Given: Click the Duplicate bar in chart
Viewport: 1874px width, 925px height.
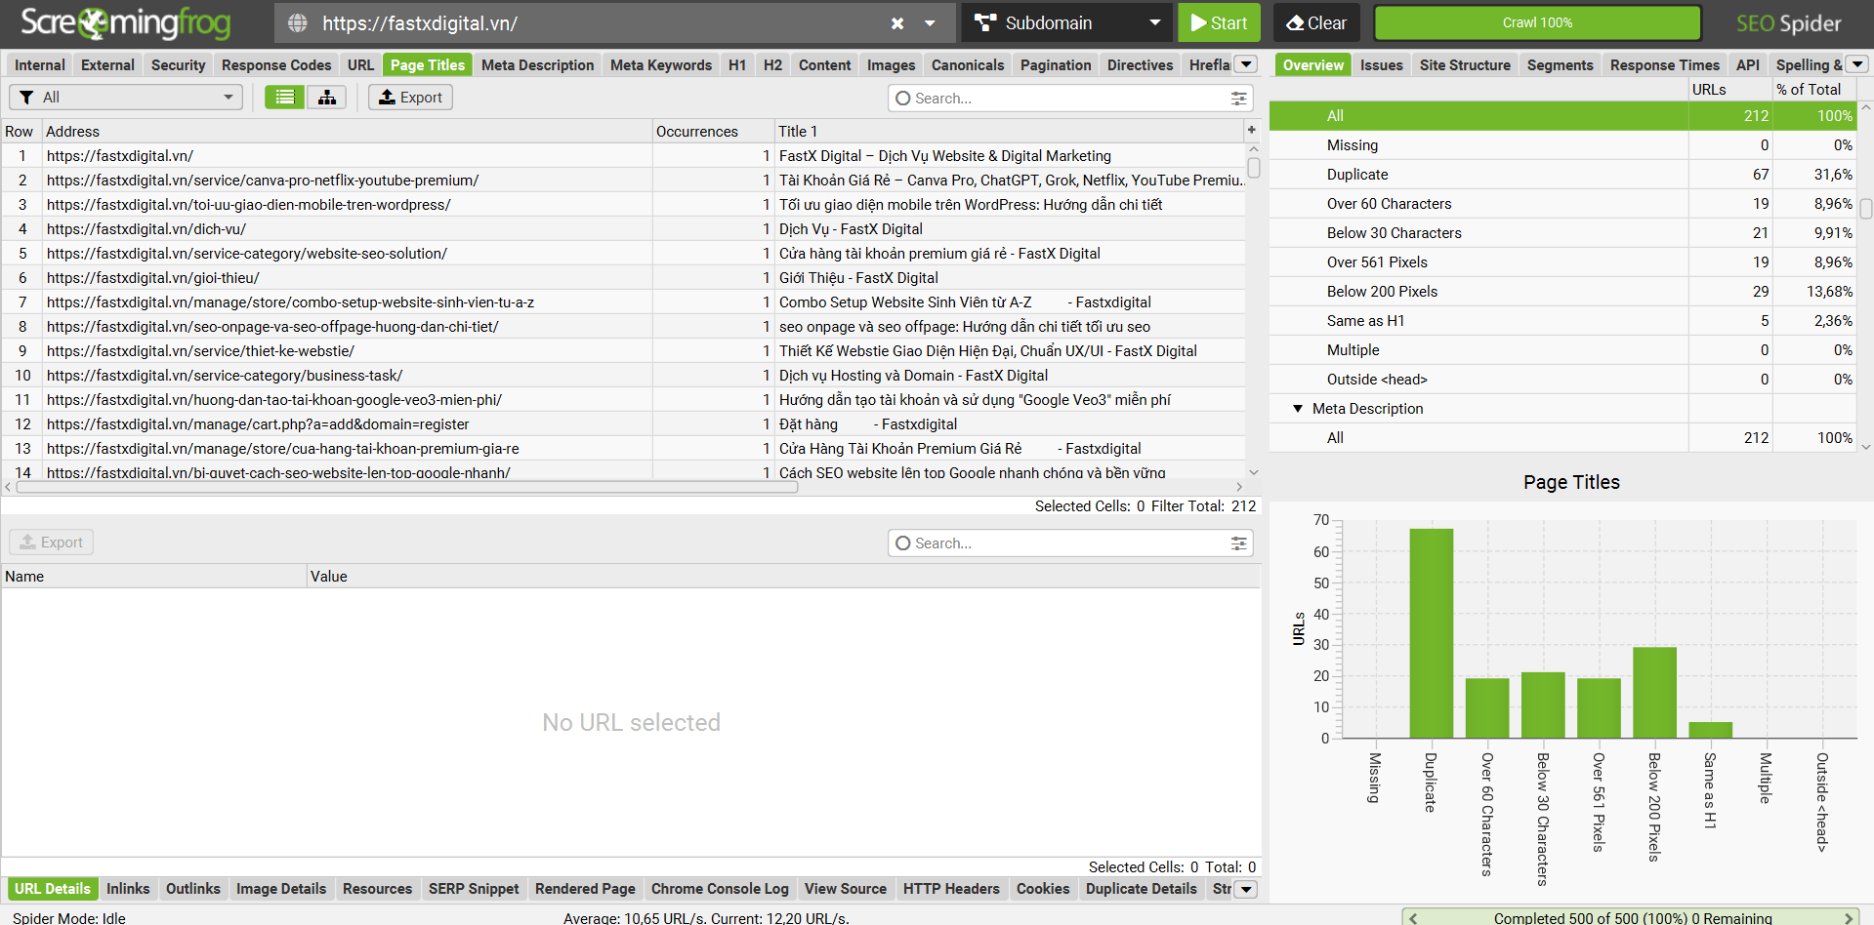Looking at the screenshot, I should 1431,632.
